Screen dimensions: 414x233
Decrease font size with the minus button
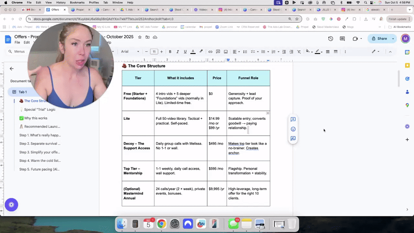pos(146,51)
